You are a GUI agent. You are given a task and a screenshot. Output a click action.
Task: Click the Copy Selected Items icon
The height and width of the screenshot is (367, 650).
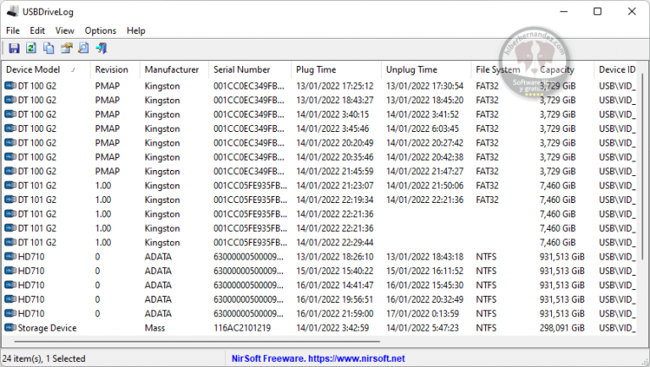(49, 48)
